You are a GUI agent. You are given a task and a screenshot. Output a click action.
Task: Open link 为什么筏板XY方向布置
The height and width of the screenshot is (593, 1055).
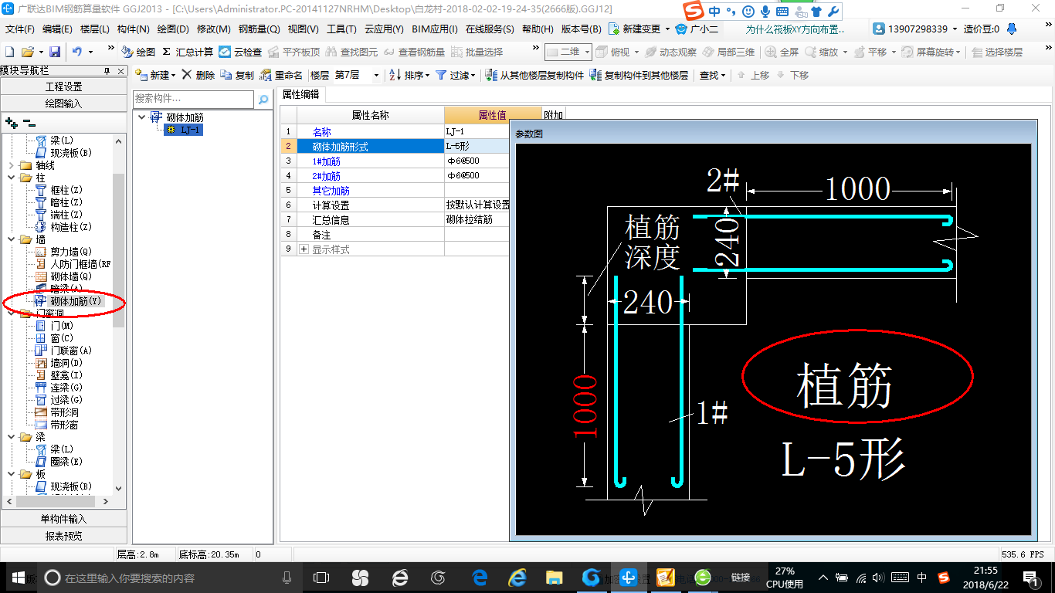[x=795, y=29]
